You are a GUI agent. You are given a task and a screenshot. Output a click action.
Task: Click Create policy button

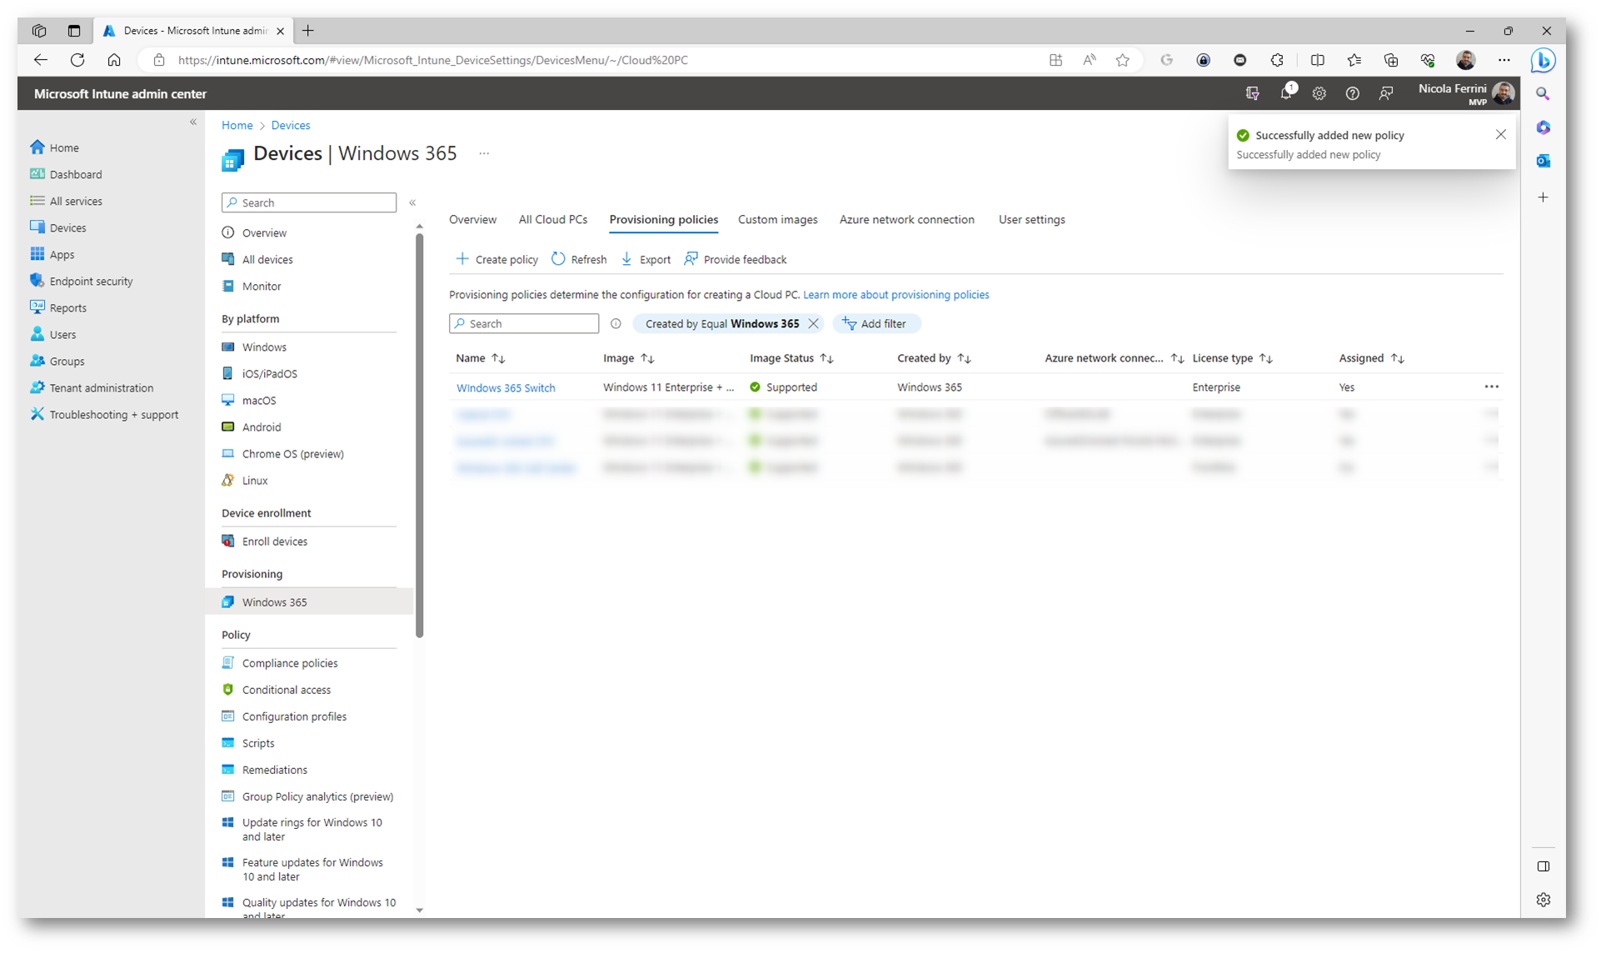(496, 260)
